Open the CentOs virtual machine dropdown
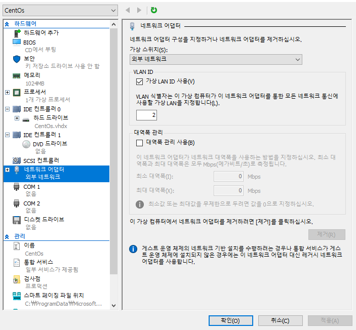356x330 pixels. click(60, 11)
